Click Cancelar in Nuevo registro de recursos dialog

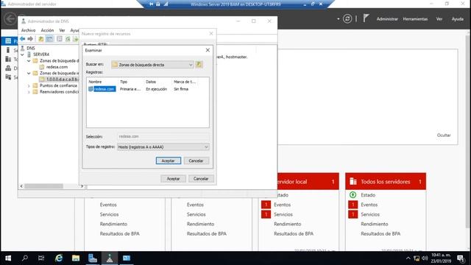click(201, 178)
